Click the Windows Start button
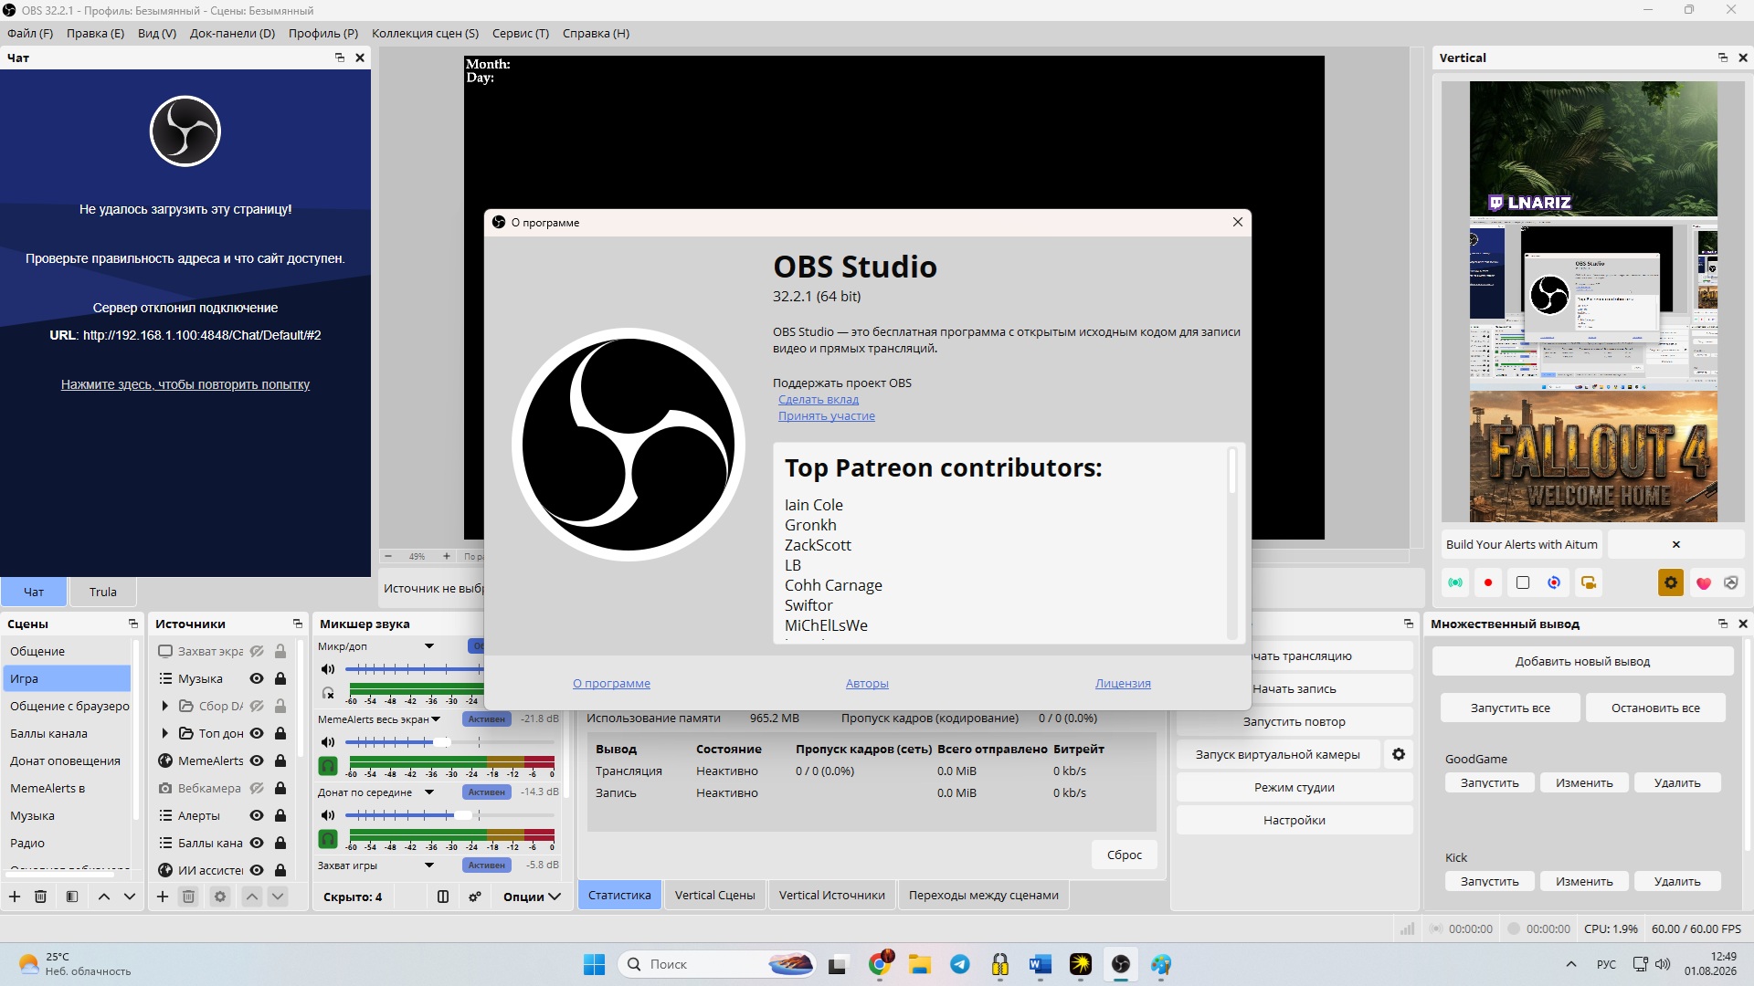 (594, 964)
